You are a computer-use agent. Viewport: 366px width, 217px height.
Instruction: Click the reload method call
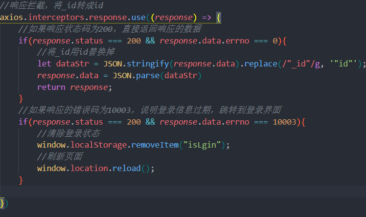(127, 168)
